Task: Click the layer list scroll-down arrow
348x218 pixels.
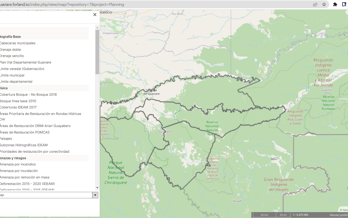Action: point(97,188)
